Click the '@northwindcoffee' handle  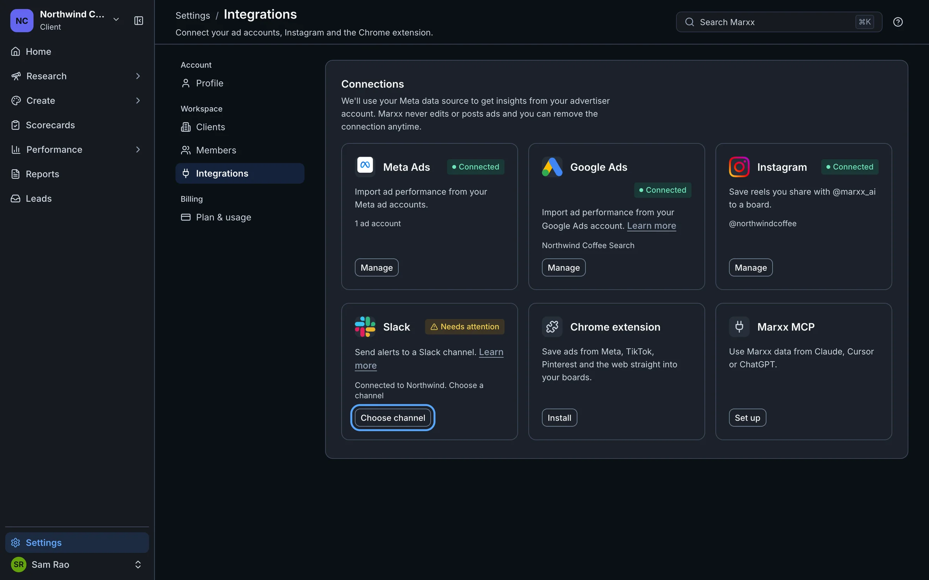point(763,223)
